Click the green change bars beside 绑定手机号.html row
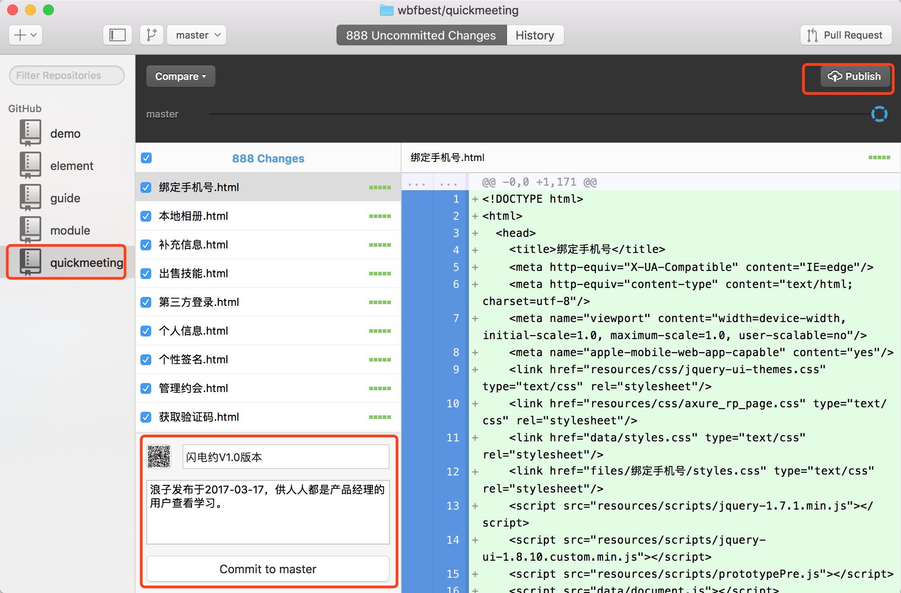The image size is (901, 593). [x=380, y=187]
